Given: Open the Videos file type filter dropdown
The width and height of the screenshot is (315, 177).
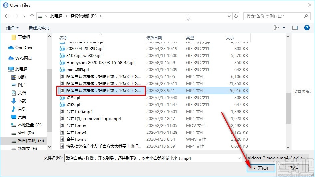Looking at the screenshot, I should [278, 158].
